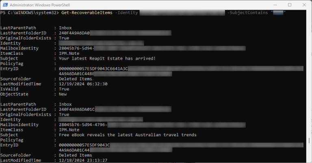
Task: Click MailboxIdentity value '28045b76-5d94-4796-'
Action: click(x=83, y=124)
